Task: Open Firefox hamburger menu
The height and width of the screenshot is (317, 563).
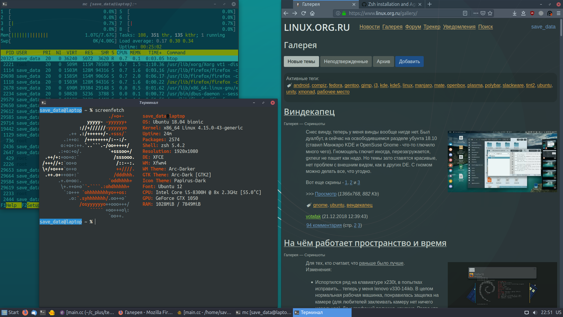Action: pyautogui.click(x=559, y=13)
